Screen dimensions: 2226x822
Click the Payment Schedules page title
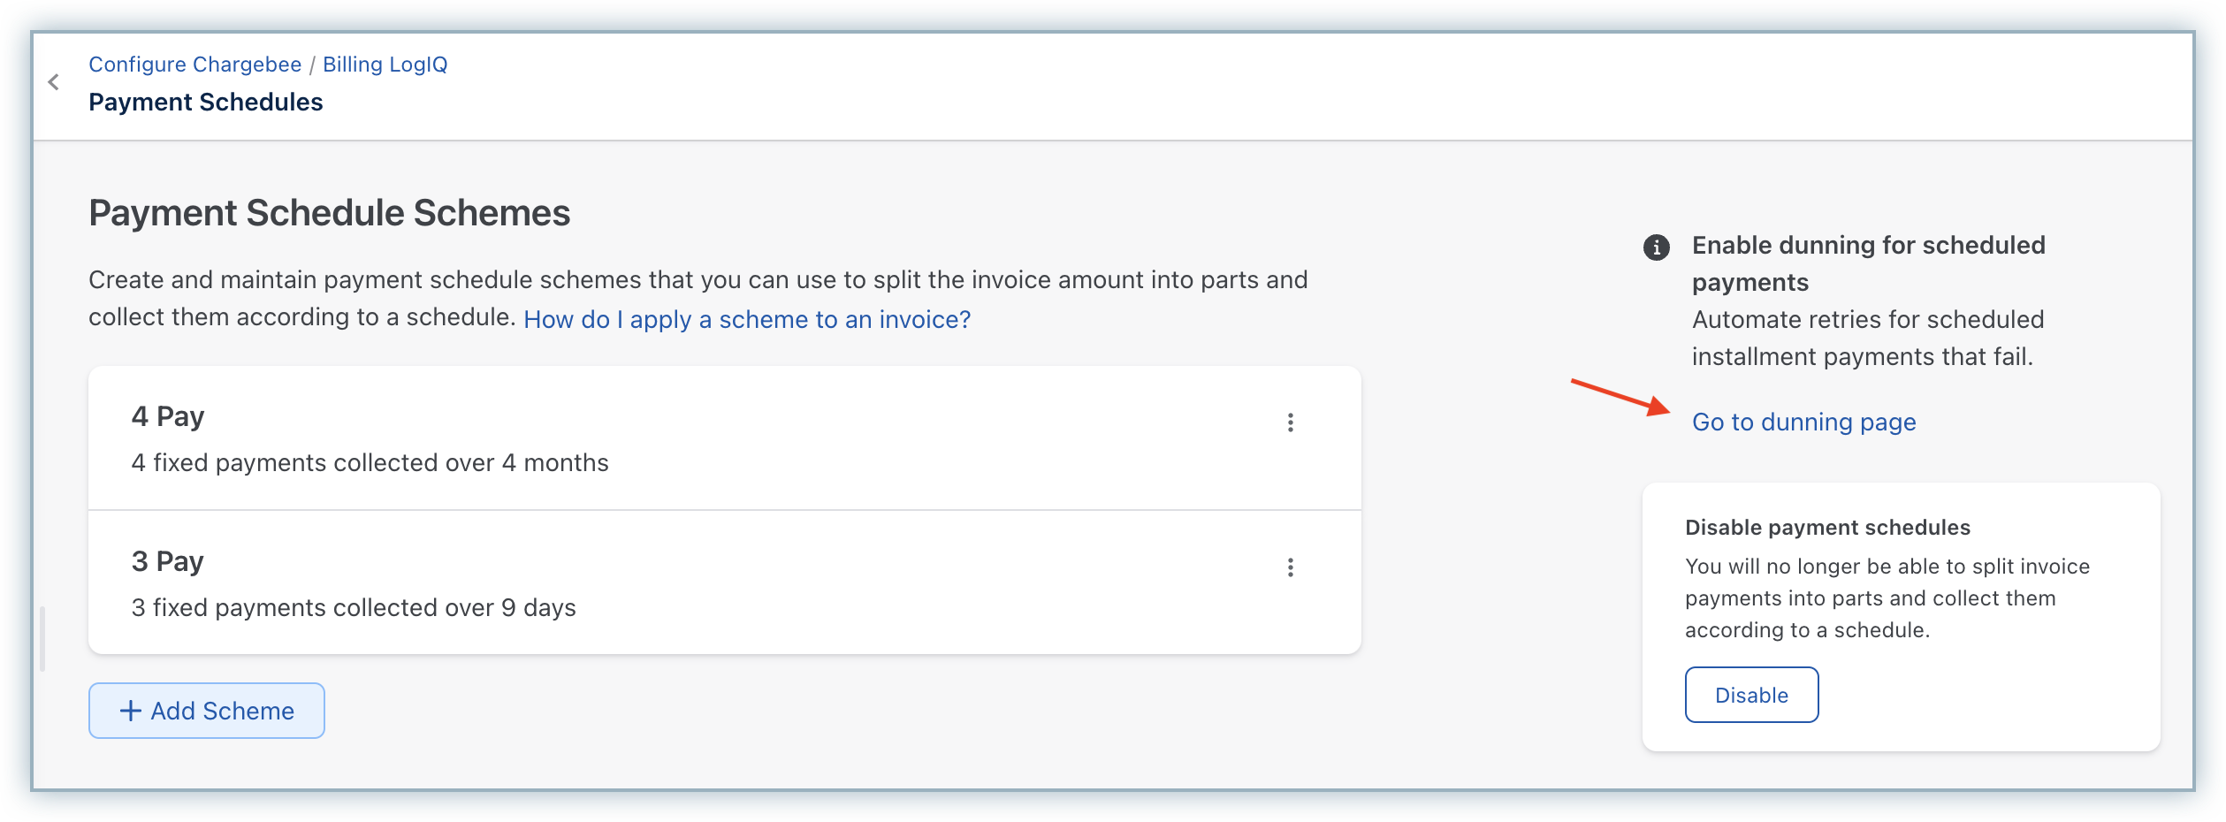coord(205,103)
